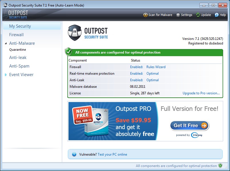Click the Malware database row label
230x171 pixels.
tap(83, 87)
